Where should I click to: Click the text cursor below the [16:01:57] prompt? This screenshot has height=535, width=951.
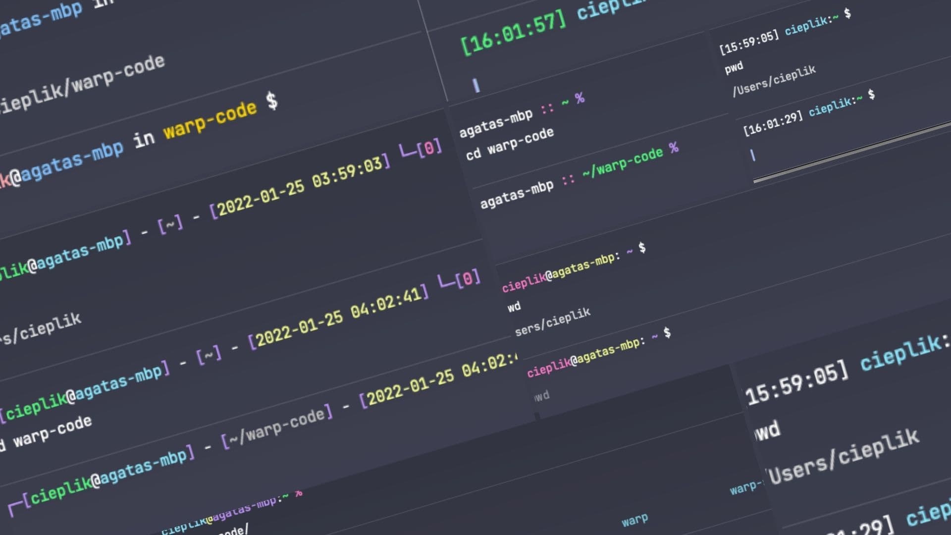click(x=476, y=85)
